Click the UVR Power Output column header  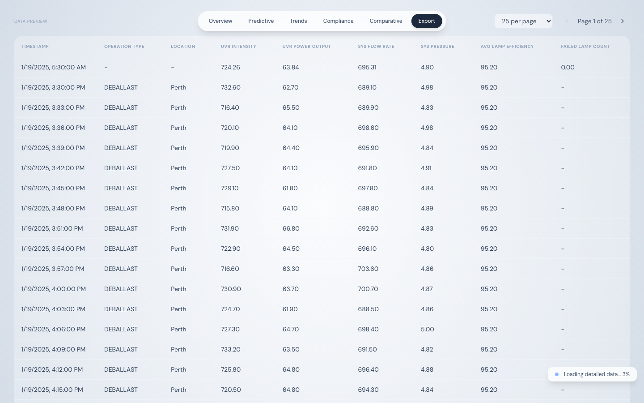click(x=307, y=47)
